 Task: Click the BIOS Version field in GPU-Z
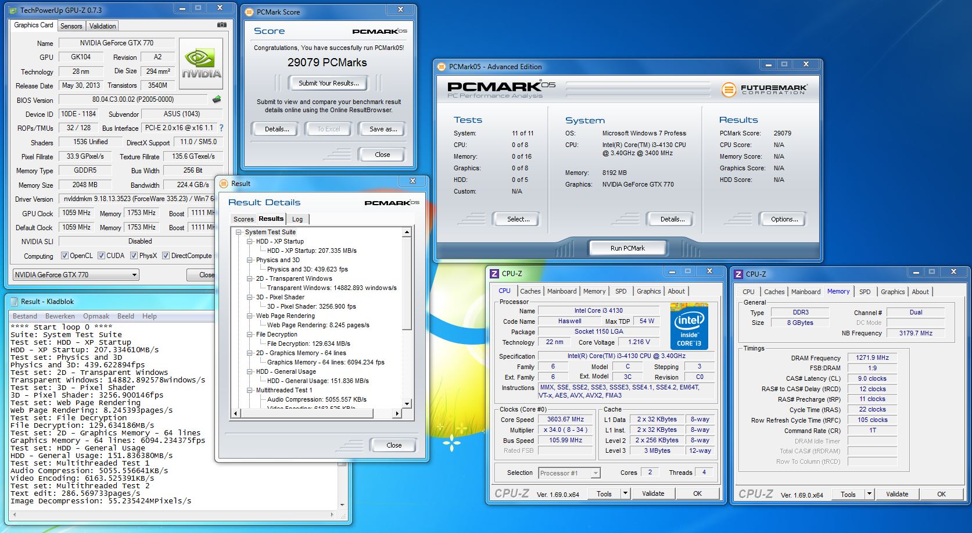[x=133, y=99]
